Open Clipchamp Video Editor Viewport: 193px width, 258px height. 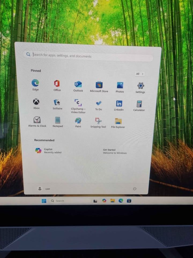coord(78,106)
